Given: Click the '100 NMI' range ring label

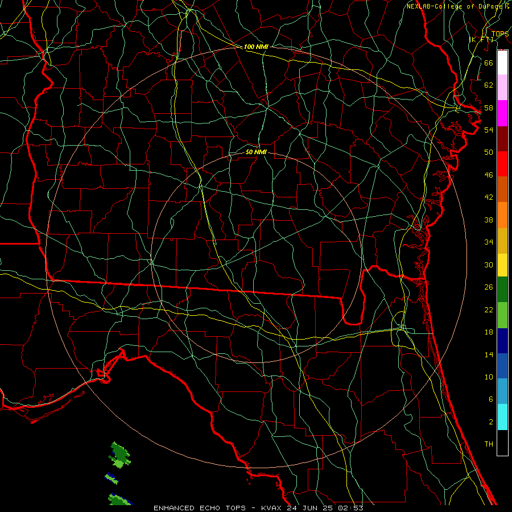Looking at the screenshot, I should pos(256,47).
